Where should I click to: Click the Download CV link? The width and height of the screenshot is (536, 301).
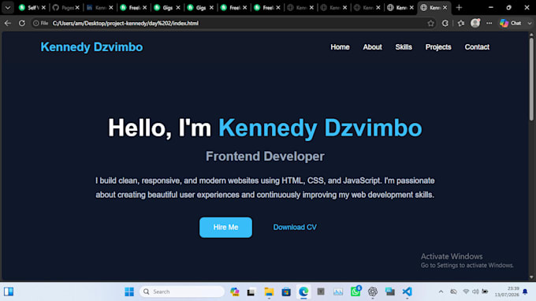point(295,227)
